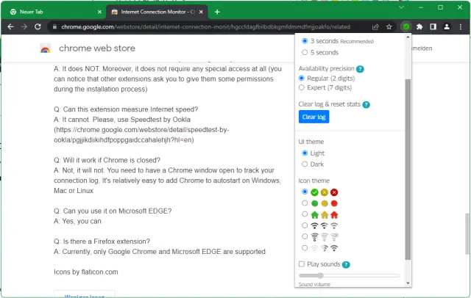Screen dimensions: 471x298
Task: Switch to the Neuer Tab tab
Action: pos(56,12)
